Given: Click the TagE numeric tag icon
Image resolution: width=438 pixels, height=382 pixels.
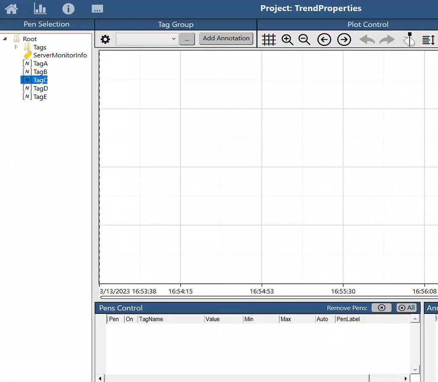Looking at the screenshot, I should 27,96.
